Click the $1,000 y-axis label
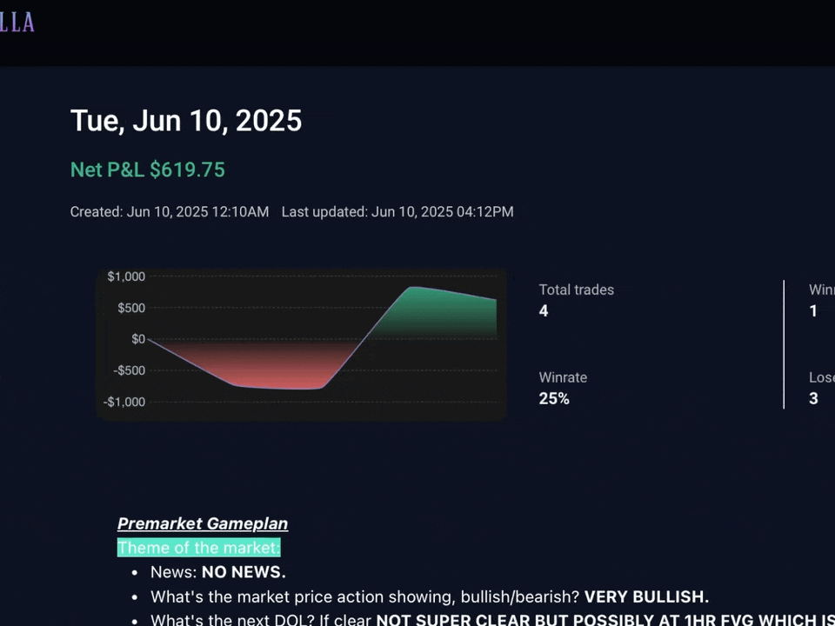Screen dimensions: 835x626 click(126, 276)
